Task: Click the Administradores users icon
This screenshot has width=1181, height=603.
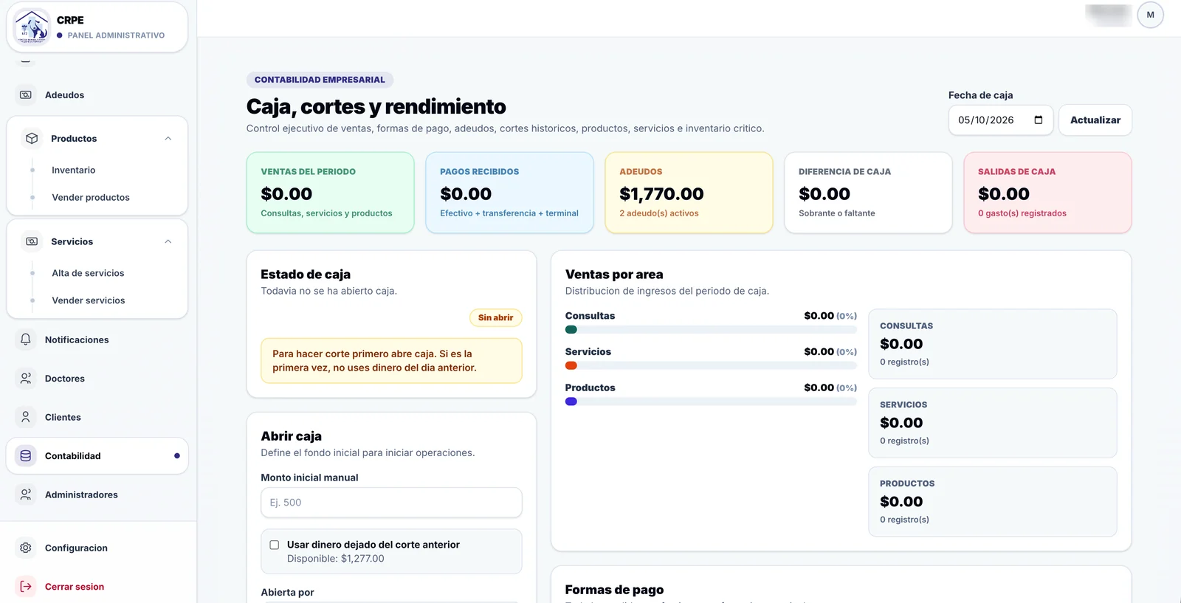Action: (26, 495)
